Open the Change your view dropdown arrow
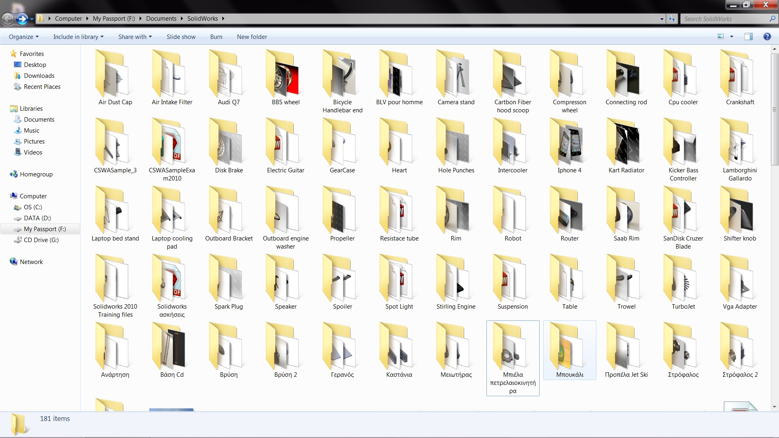Image resolution: width=779 pixels, height=438 pixels. tap(732, 36)
